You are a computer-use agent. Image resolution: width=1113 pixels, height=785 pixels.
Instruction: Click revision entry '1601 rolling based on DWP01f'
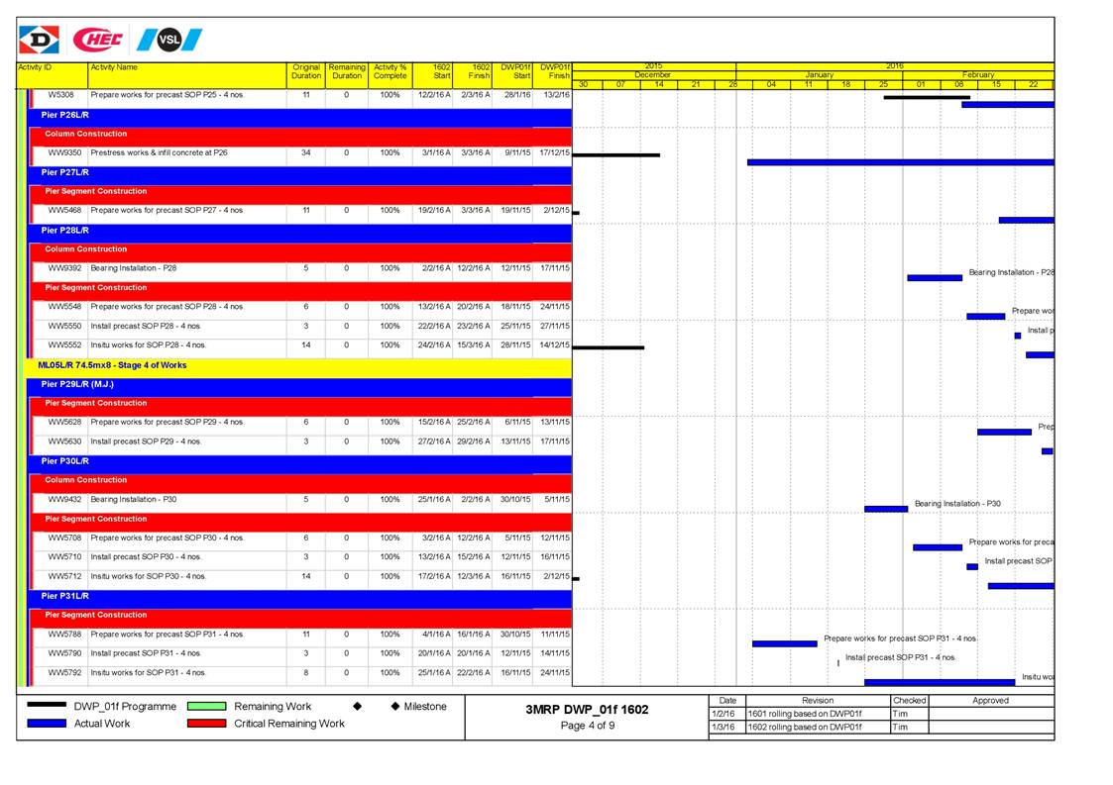tap(805, 714)
